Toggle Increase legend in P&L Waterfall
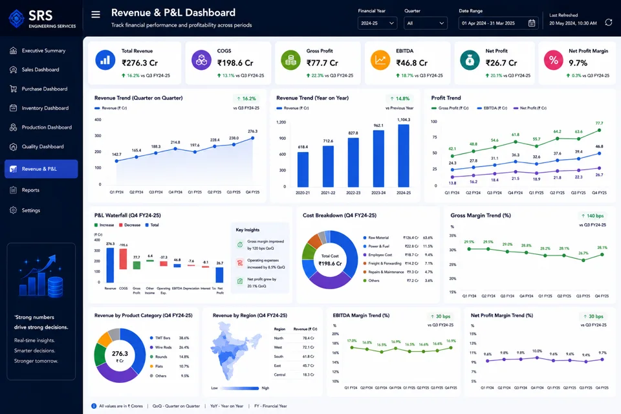The image size is (621, 414). [x=104, y=225]
